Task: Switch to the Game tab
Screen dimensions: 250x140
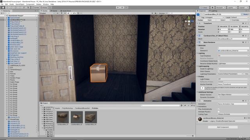Action: coord(54,11)
